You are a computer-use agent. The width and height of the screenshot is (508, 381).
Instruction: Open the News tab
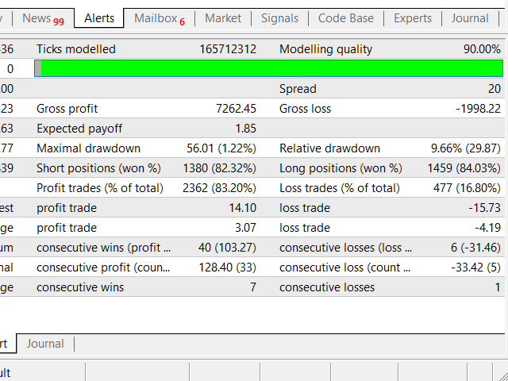point(37,18)
